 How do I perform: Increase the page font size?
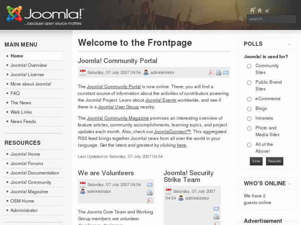253,11
